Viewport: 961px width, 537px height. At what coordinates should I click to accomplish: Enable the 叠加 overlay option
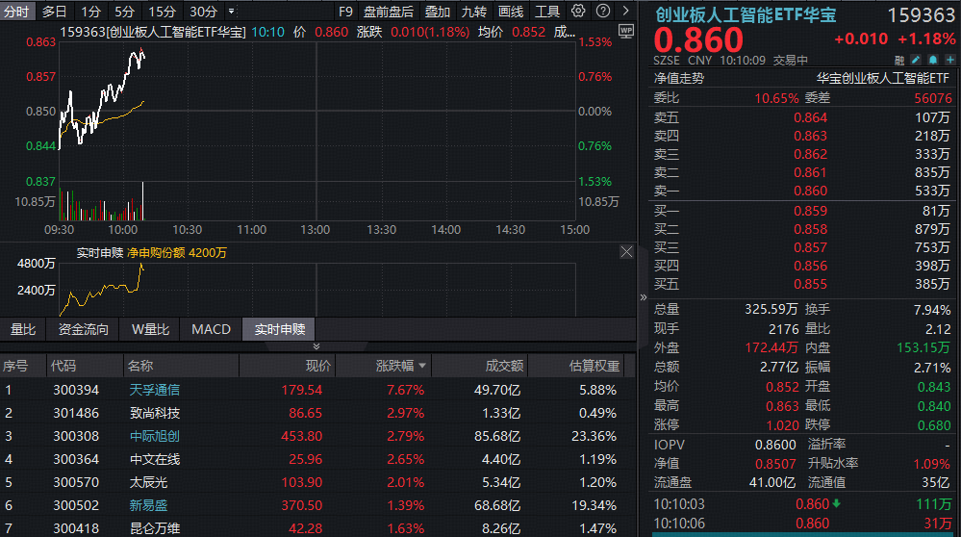coord(438,12)
